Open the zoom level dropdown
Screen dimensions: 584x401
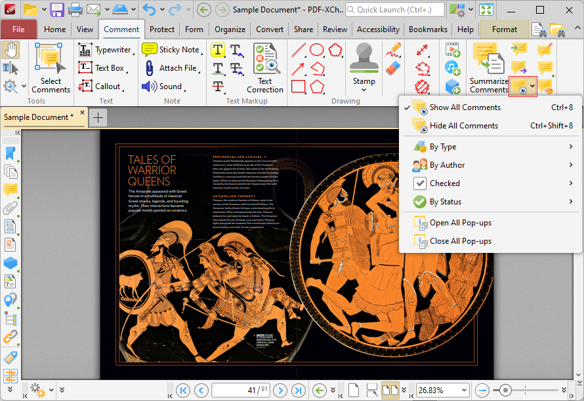[x=464, y=391]
